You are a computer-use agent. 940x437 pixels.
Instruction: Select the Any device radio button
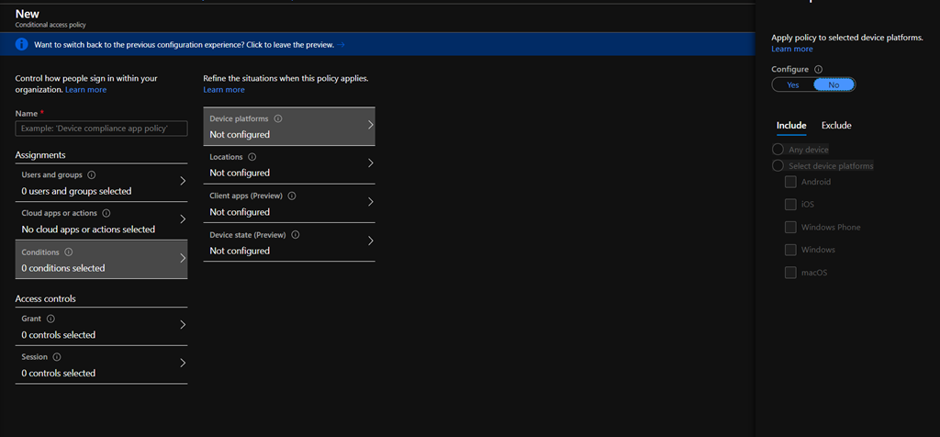778,150
